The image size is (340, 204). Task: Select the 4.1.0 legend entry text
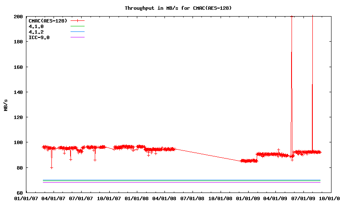point(36,26)
